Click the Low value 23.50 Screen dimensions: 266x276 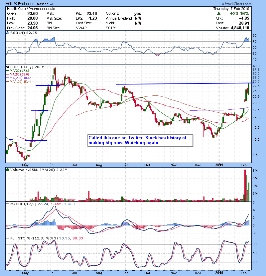(x=33, y=23)
